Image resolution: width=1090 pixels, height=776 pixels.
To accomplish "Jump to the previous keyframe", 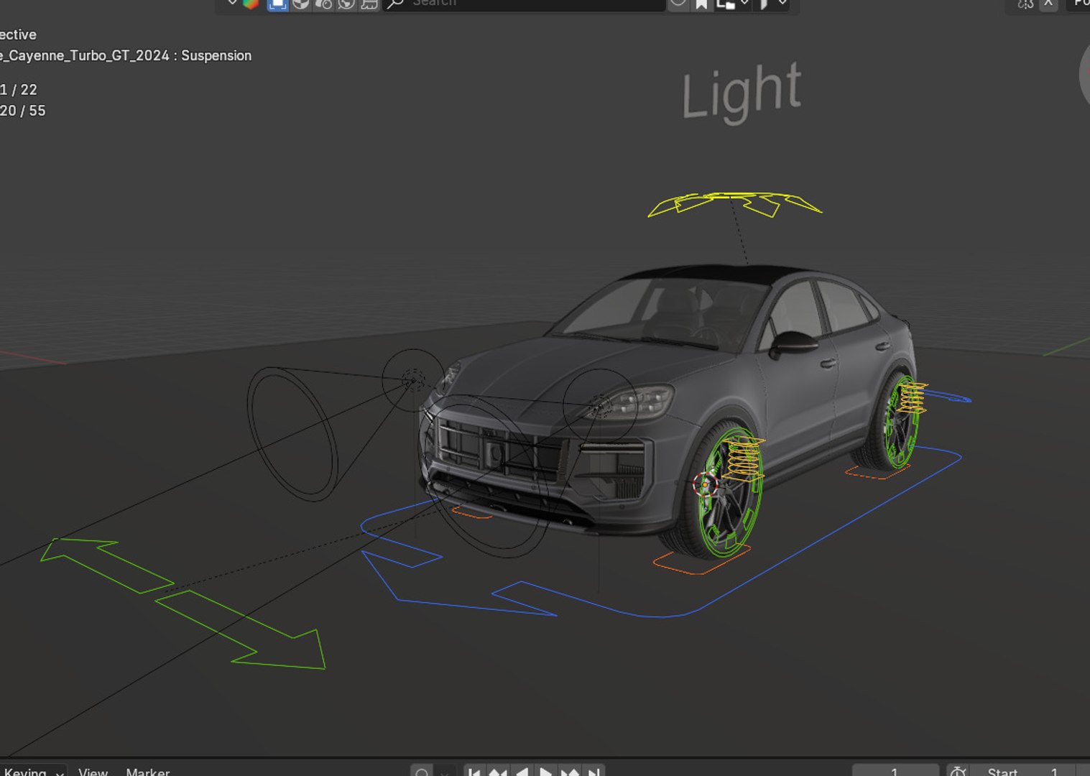I will tap(497, 772).
